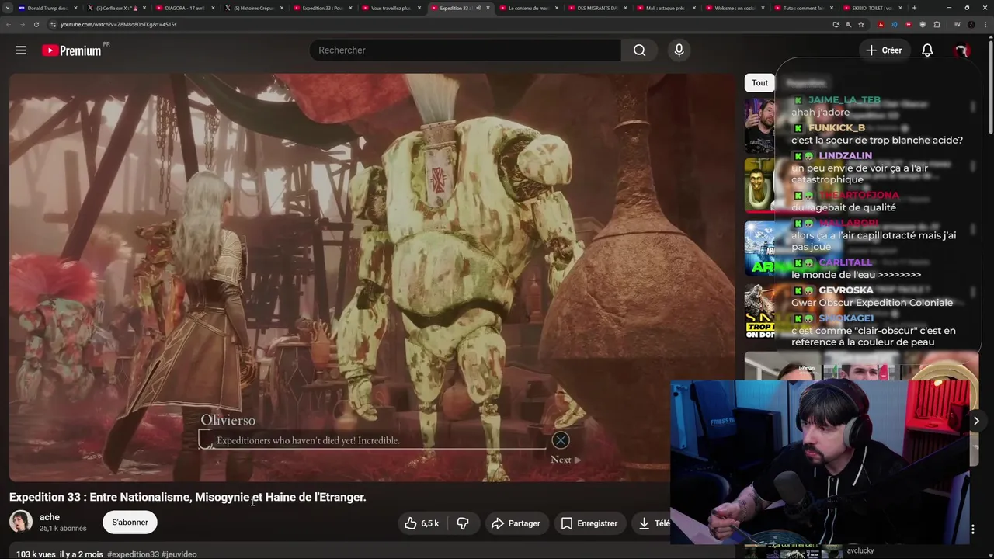The width and height of the screenshot is (994, 559).
Task: Switch to DES MIGRANTS tab
Action: 596,8
